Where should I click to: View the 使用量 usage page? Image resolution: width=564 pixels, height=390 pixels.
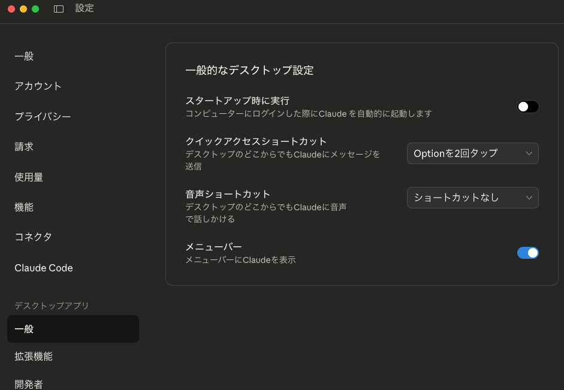(x=29, y=177)
